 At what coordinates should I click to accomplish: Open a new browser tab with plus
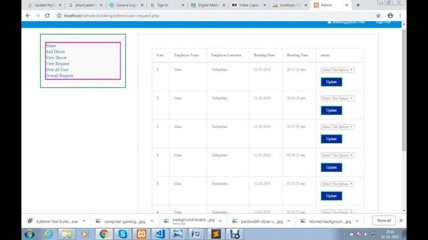coord(358,5)
